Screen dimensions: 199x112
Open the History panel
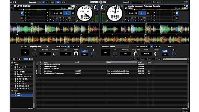(158, 59)
